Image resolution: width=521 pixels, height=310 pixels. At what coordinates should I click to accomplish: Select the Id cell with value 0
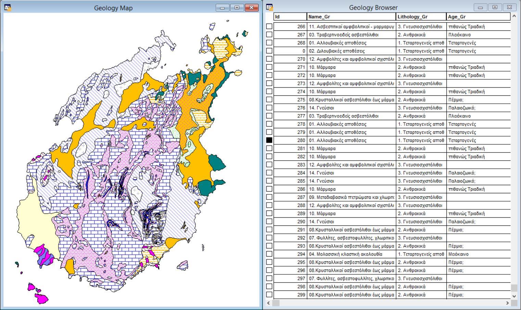(290, 51)
